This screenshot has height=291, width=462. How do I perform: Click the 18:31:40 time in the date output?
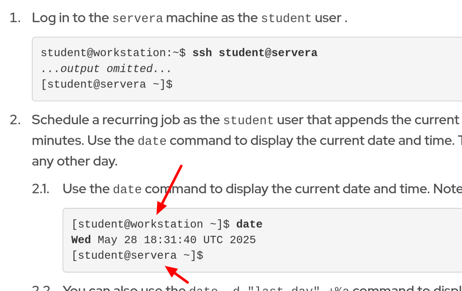click(x=170, y=240)
